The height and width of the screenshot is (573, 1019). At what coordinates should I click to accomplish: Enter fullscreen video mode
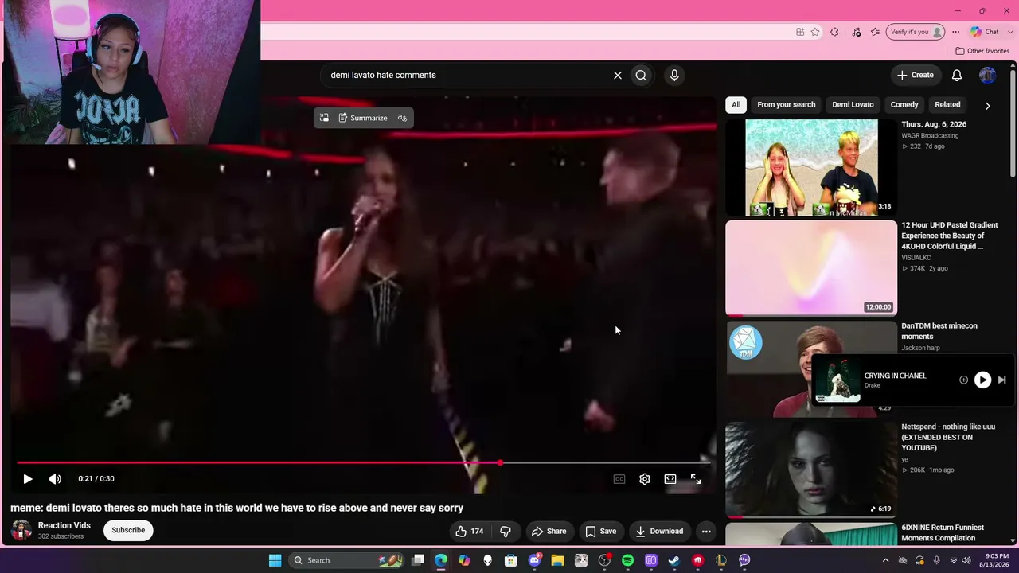pyautogui.click(x=696, y=479)
